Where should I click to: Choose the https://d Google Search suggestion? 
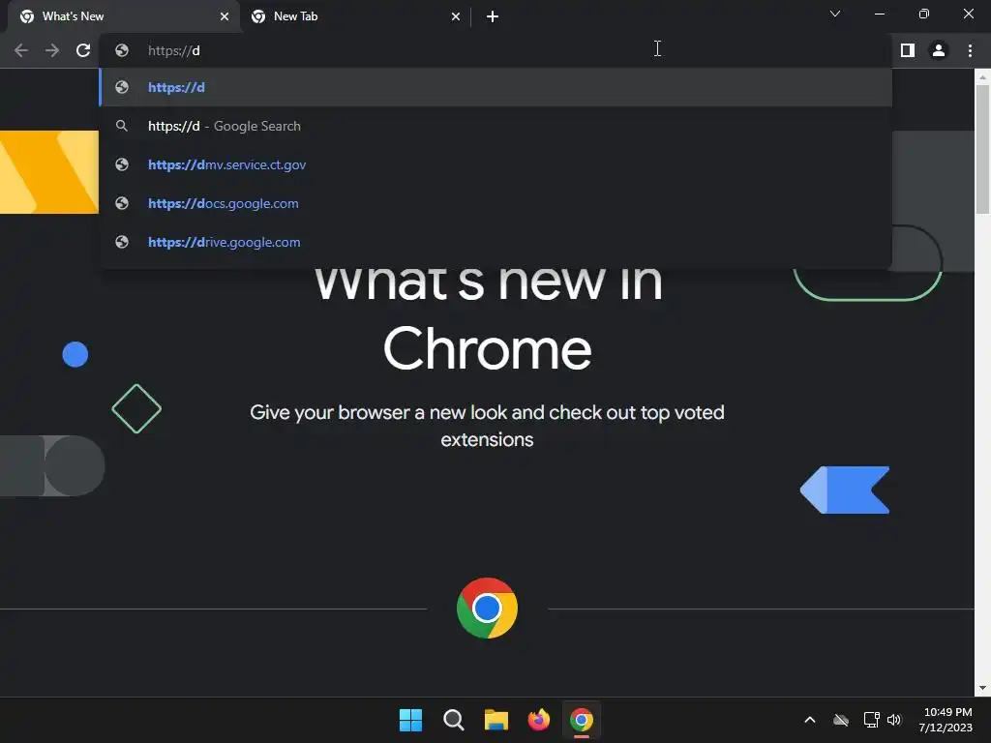coord(495,126)
